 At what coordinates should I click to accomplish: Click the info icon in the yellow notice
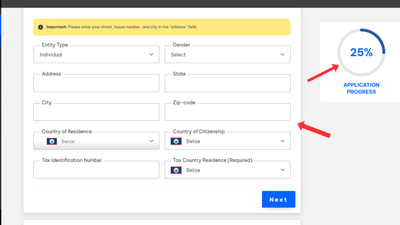click(x=41, y=27)
